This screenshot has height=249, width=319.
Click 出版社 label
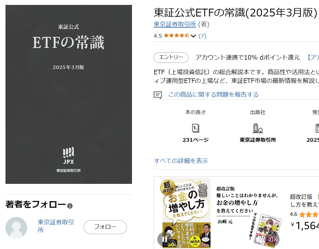point(258,112)
